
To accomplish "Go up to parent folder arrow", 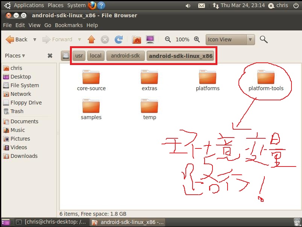I will point(91,39).
